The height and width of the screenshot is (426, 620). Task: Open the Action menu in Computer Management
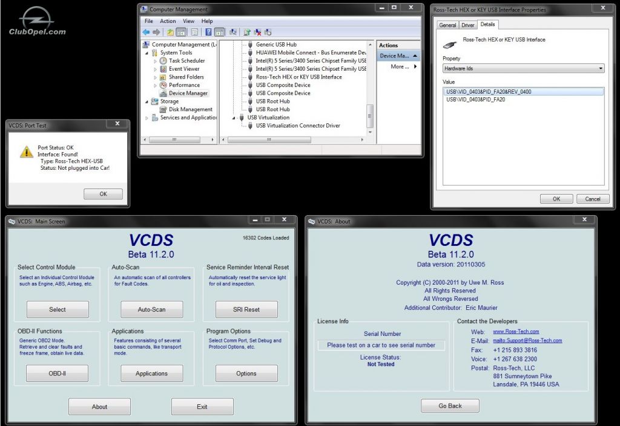pyautogui.click(x=168, y=21)
